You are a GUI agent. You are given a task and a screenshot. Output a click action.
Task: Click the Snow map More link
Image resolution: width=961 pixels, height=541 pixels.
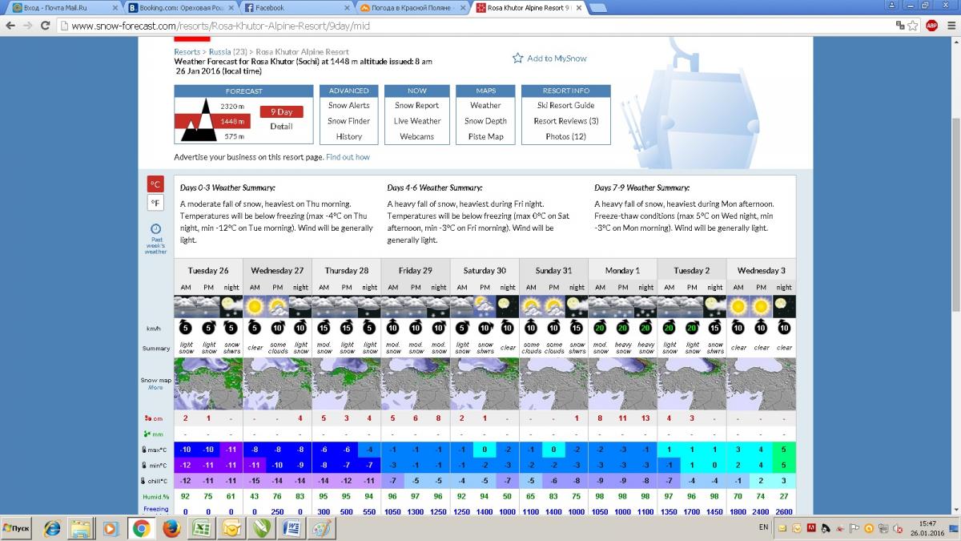(x=155, y=388)
